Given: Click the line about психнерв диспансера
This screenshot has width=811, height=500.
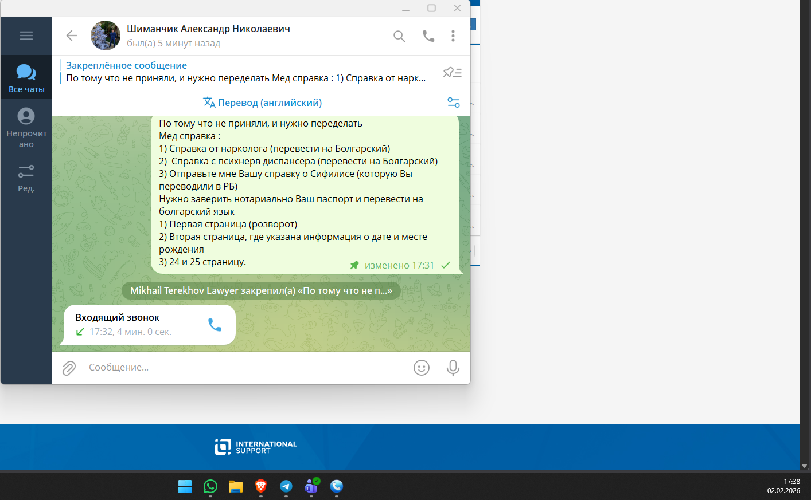Looking at the screenshot, I should pos(298,161).
